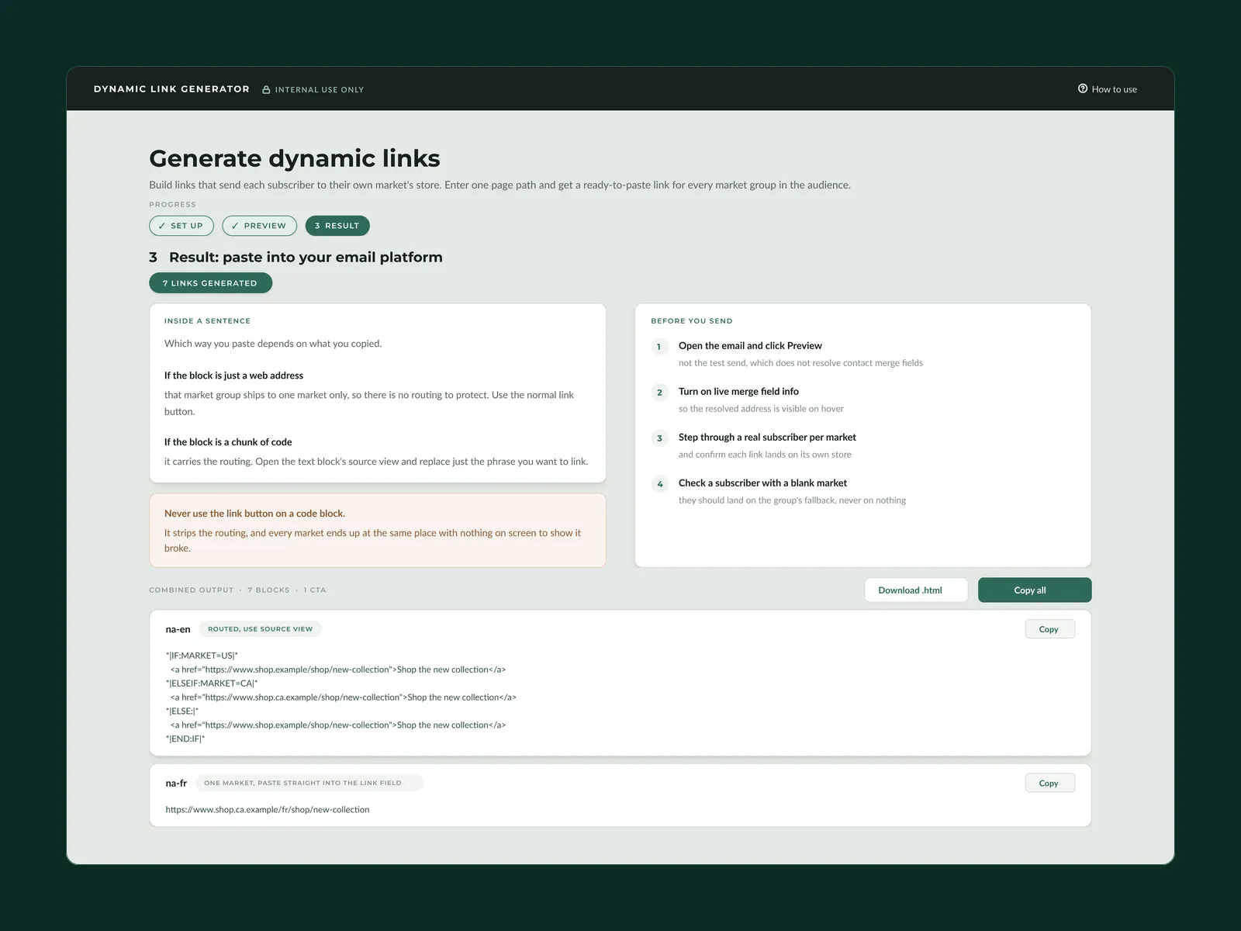Click 'If the block is a chunk of code'
The image size is (1241, 931).
tap(228, 442)
